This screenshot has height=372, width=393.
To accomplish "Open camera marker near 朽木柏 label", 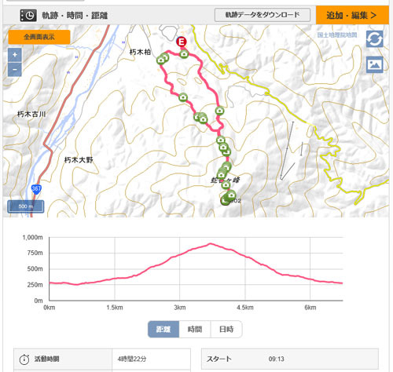I will [x=162, y=59].
